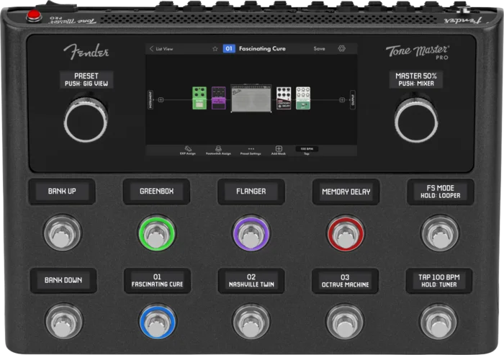
Task: Select the teal reverb pedal block
Action: (x=303, y=99)
